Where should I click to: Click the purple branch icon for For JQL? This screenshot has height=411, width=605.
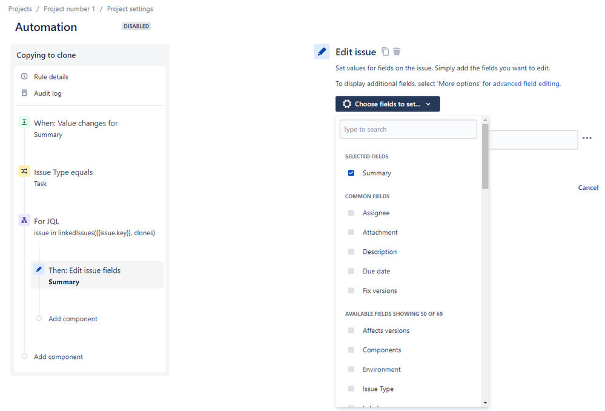[24, 220]
